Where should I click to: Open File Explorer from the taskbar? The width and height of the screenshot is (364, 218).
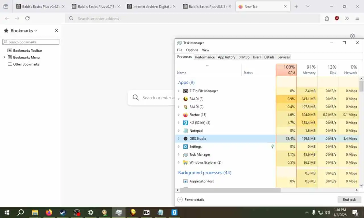pyautogui.click(x=35, y=212)
